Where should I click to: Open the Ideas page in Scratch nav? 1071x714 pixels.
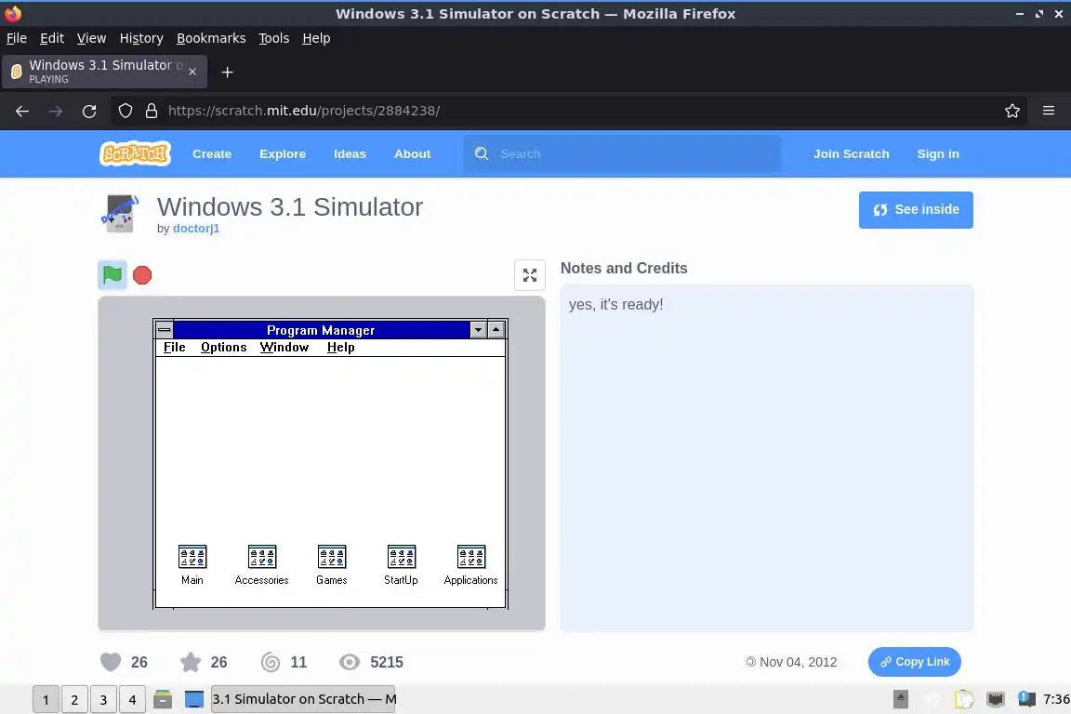click(x=350, y=153)
